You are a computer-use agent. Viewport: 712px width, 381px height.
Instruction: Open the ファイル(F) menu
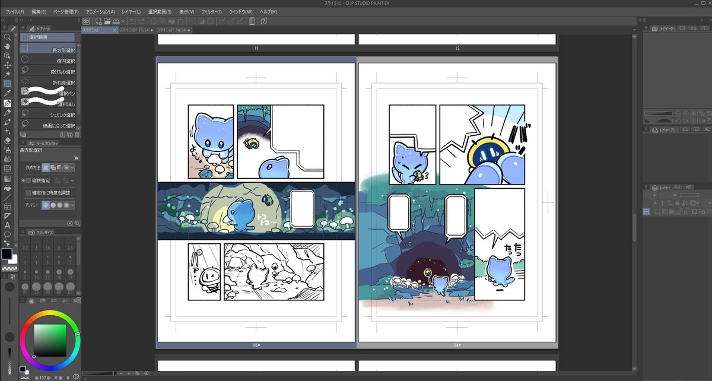click(15, 12)
